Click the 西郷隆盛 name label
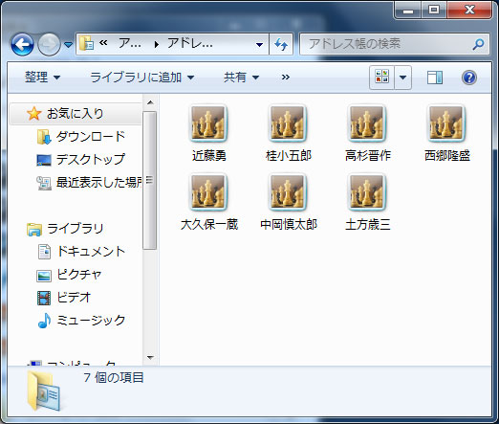Image resolution: width=499 pixels, height=424 pixels. pos(447,156)
